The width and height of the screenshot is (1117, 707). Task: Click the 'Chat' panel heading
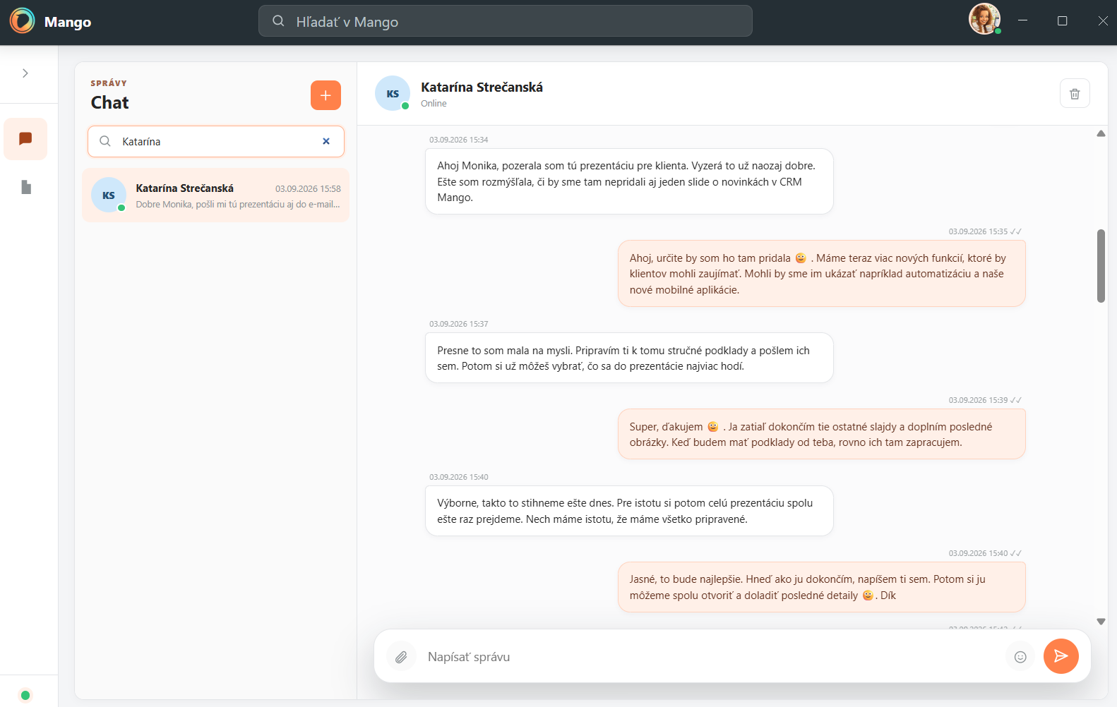[x=110, y=103]
